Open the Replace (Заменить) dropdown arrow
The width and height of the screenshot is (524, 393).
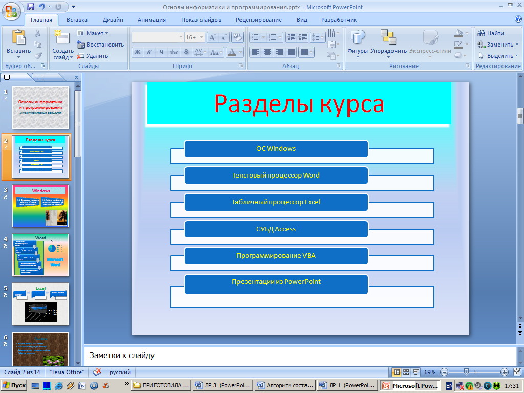(x=517, y=45)
